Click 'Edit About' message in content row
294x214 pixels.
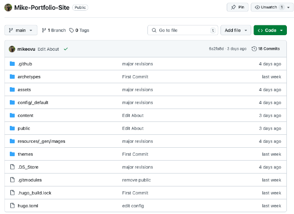tap(133, 116)
